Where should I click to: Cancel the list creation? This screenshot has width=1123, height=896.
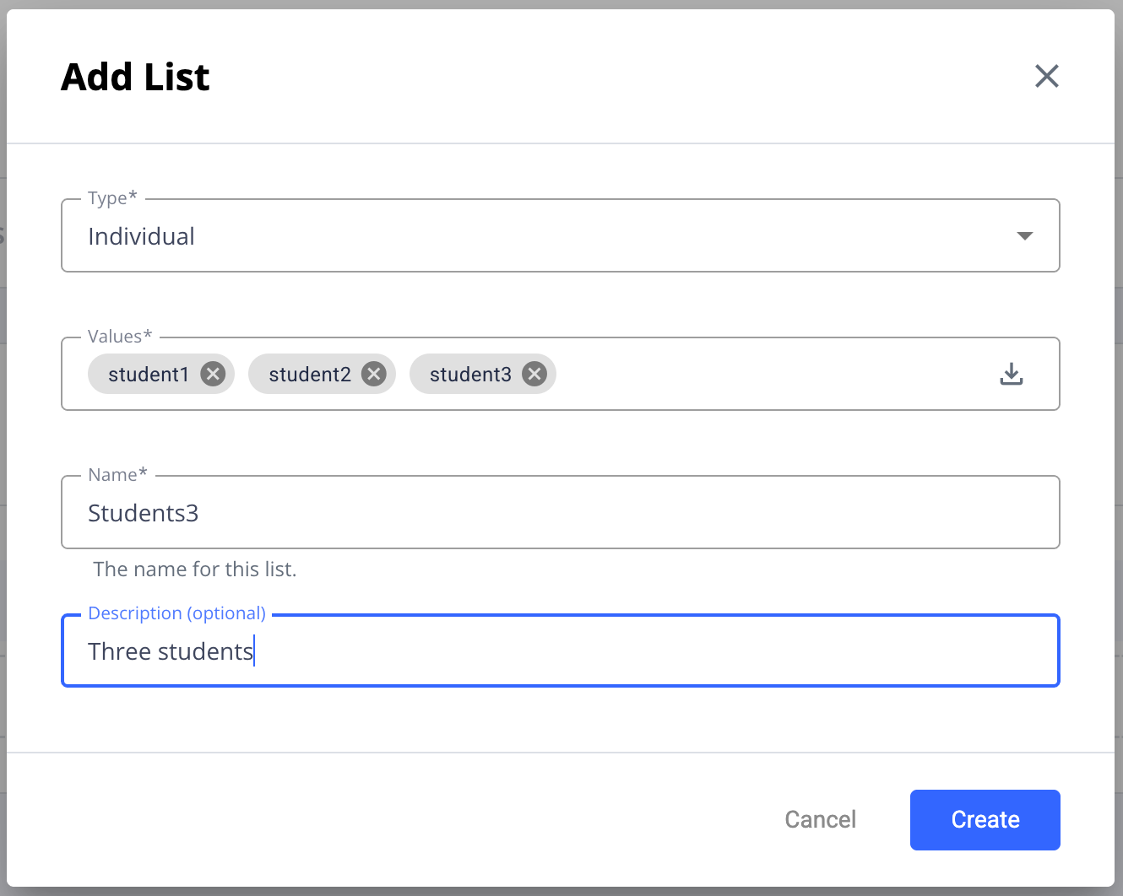(820, 819)
